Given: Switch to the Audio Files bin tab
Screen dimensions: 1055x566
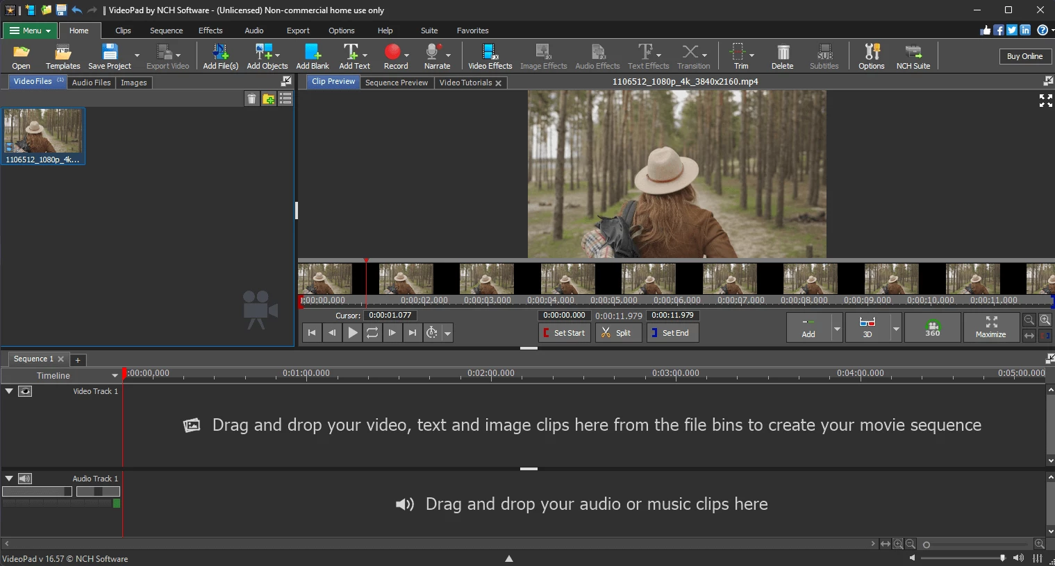Looking at the screenshot, I should coord(91,83).
